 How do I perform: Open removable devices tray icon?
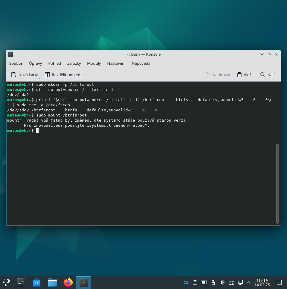[213, 282]
